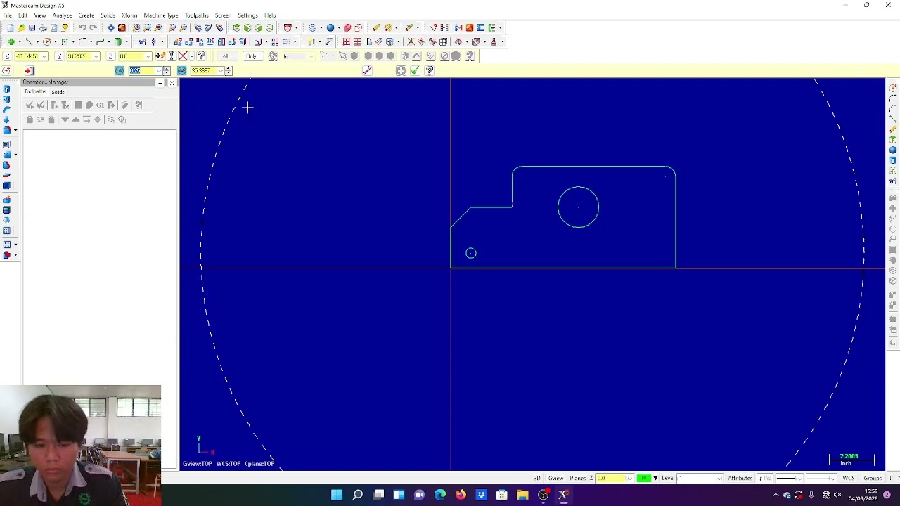This screenshot has width=900, height=506.
Task: Open ribbon bar help question icon
Action: click(430, 70)
